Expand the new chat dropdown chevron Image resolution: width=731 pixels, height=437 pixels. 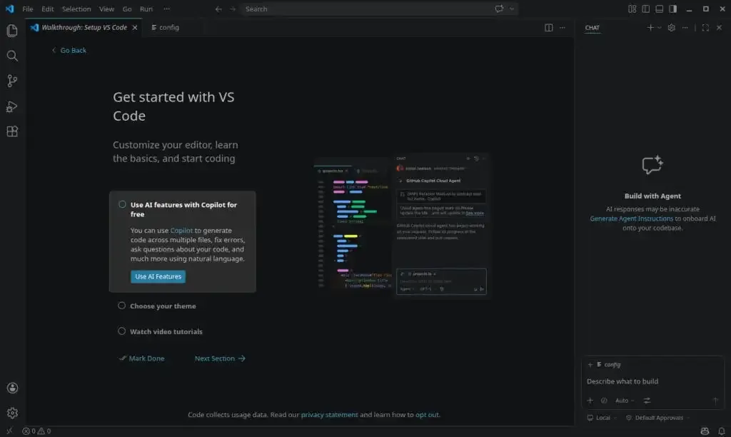click(x=659, y=28)
